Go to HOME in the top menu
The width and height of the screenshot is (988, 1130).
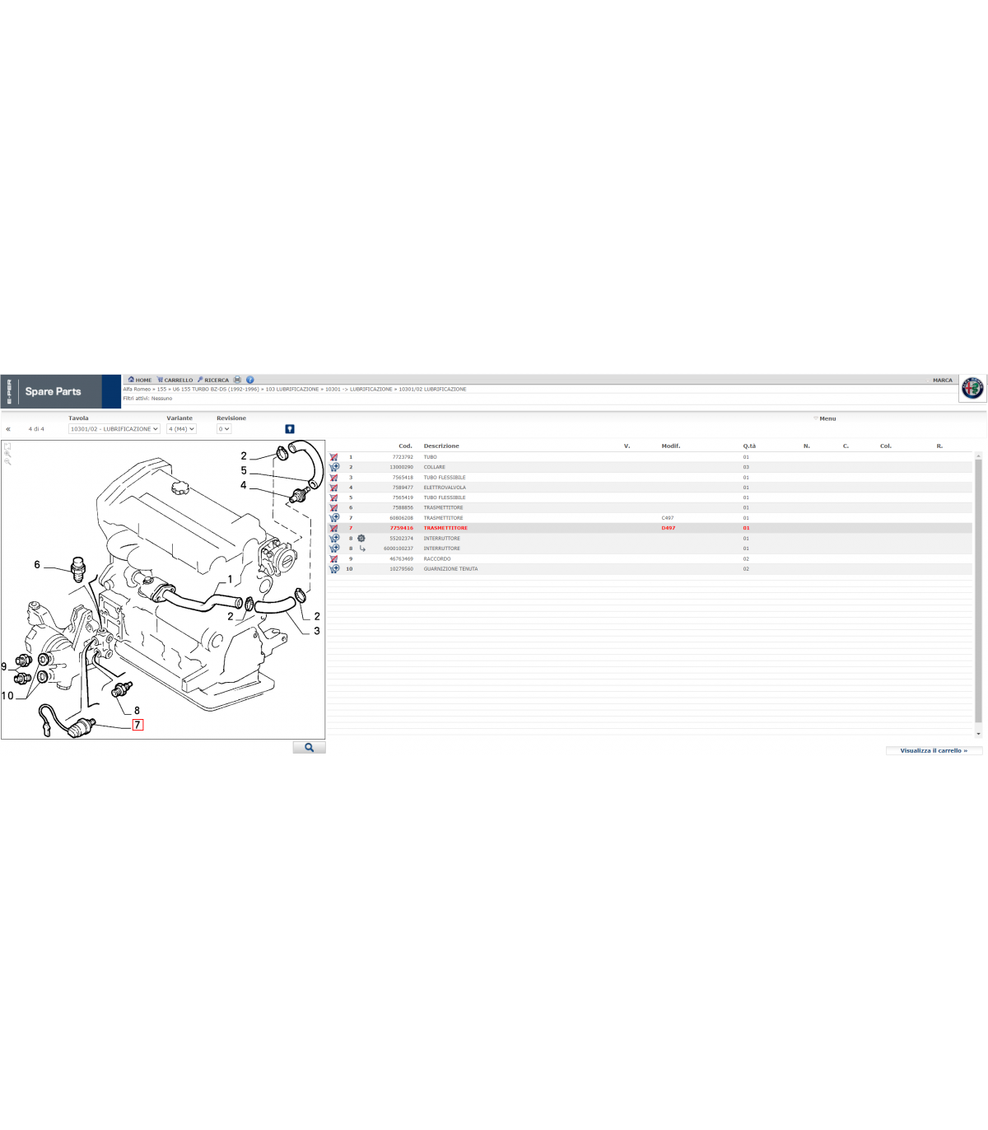(140, 381)
